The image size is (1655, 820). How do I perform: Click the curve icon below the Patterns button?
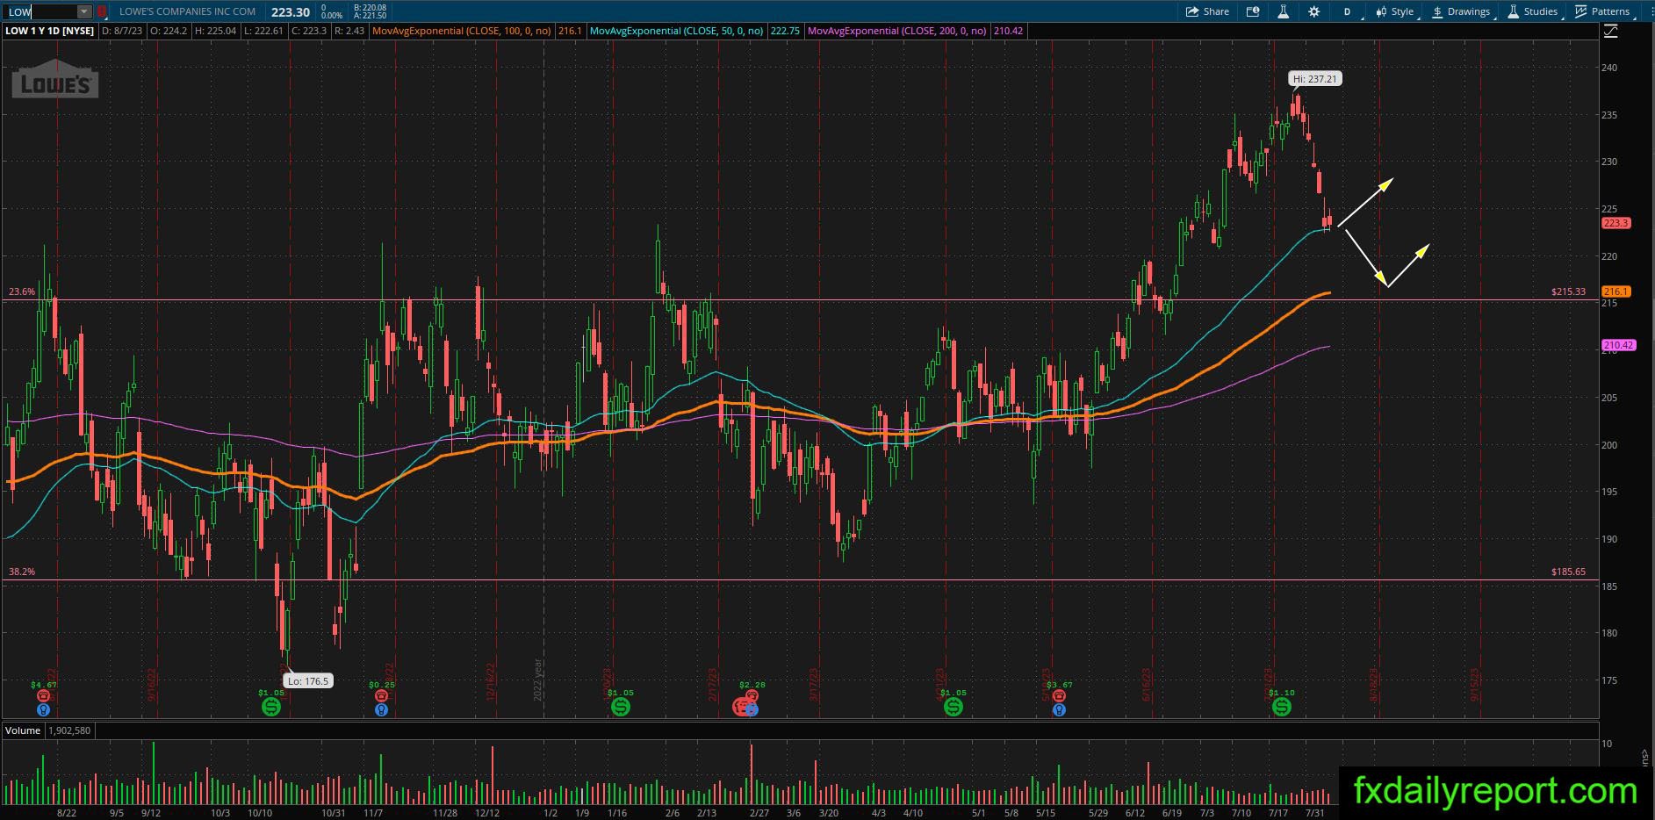pos(1611,32)
